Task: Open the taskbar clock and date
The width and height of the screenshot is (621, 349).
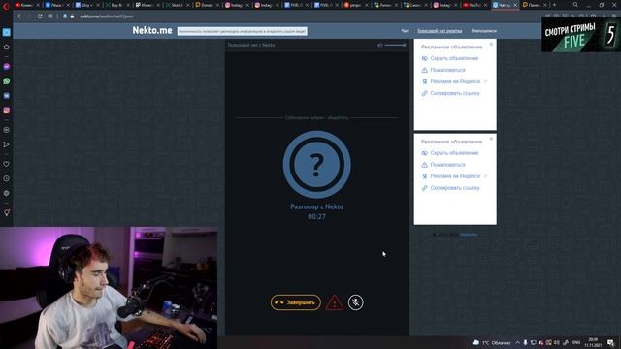Action: click(593, 342)
